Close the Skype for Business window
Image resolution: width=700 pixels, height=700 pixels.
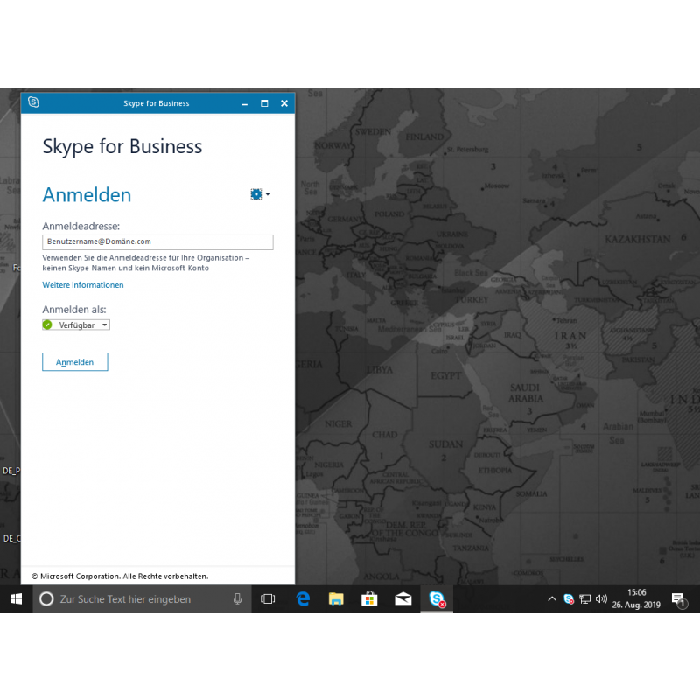284,103
